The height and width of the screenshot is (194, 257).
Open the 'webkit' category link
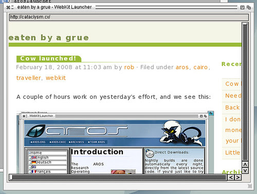coord(56,78)
